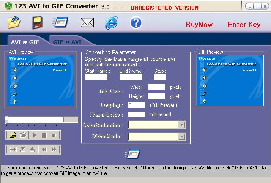Click the mark end upward-arrow icon

[32, 150]
